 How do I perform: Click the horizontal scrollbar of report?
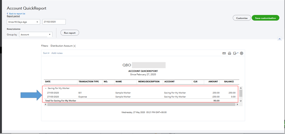(141, 105)
